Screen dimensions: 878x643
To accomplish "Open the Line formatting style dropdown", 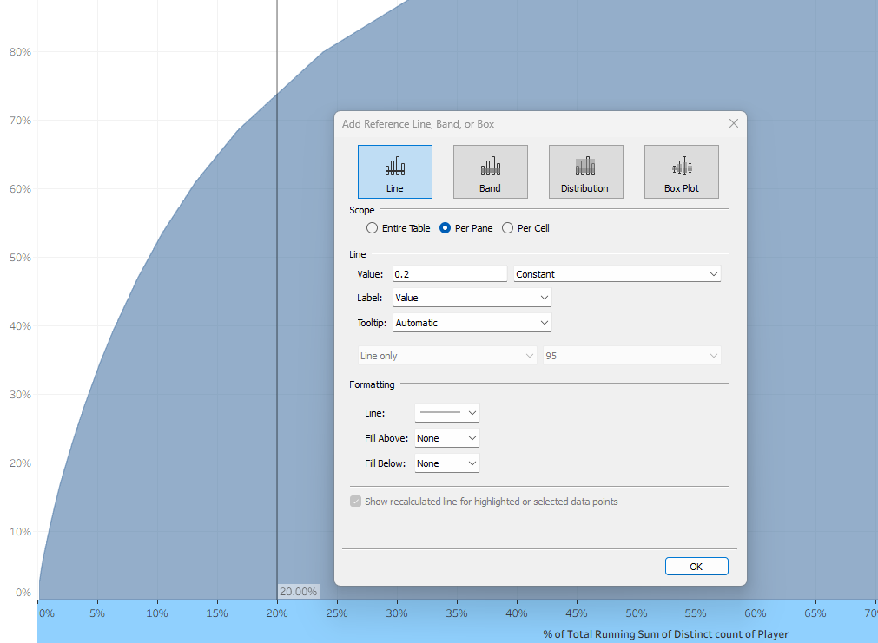I will point(447,412).
